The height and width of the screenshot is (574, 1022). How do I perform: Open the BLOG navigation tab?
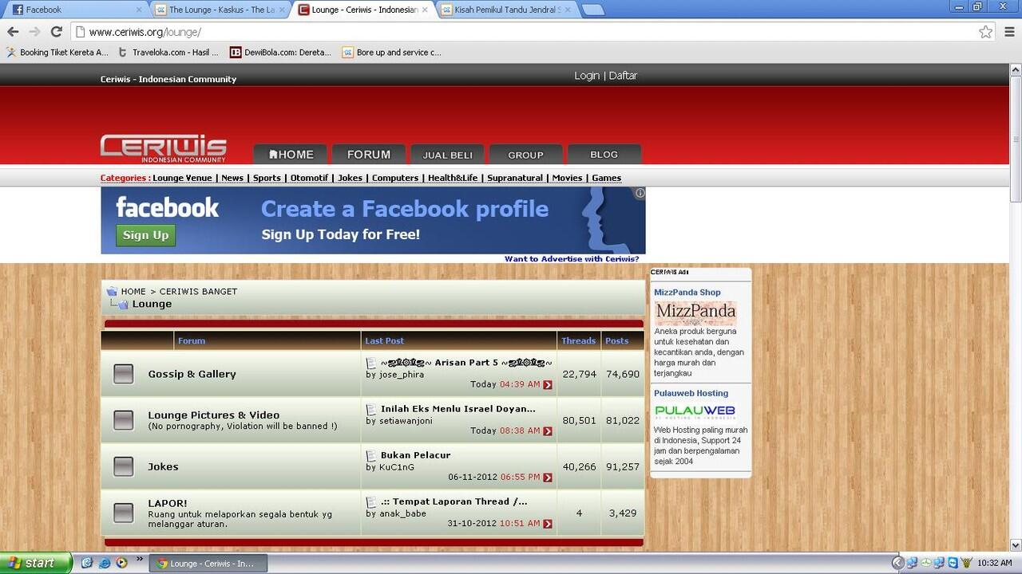click(604, 155)
